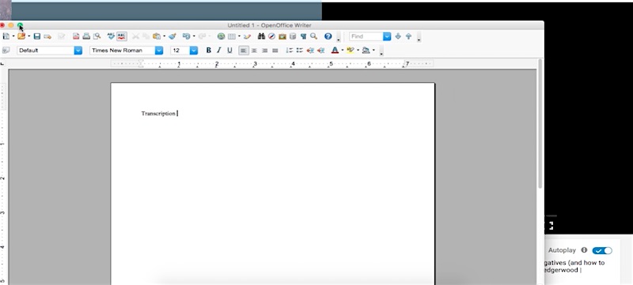Center the text
The width and height of the screenshot is (633, 285).
point(254,51)
